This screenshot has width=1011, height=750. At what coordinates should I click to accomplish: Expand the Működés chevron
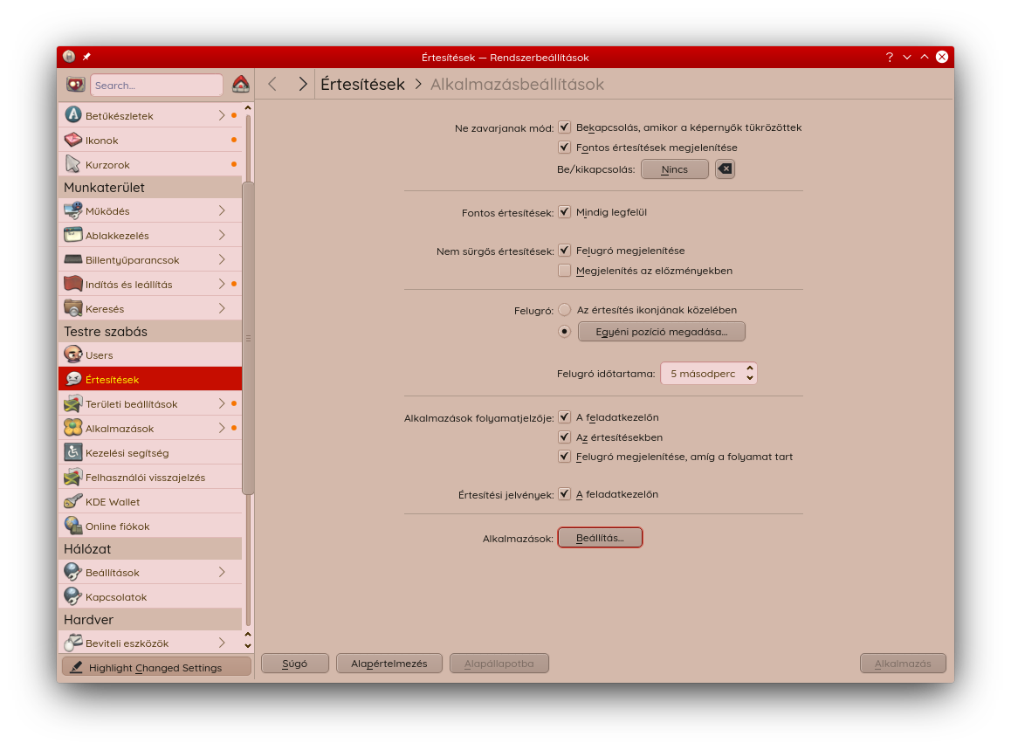[222, 211]
